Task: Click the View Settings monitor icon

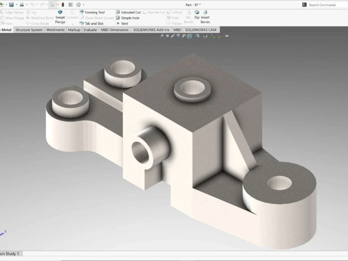Action: (227, 36)
